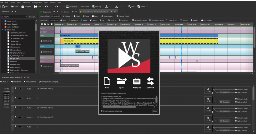This screenshot has height=134, width=256.
Task: Open the timeline Groups option
Action: pyautogui.click(x=184, y=20)
